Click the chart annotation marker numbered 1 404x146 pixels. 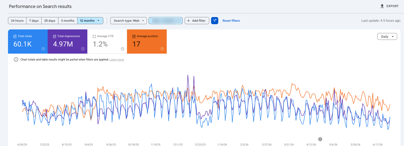click(x=320, y=139)
